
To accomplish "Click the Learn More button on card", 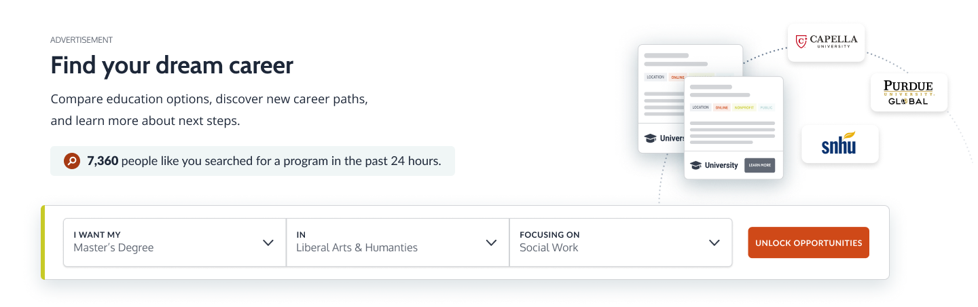I will [x=759, y=165].
